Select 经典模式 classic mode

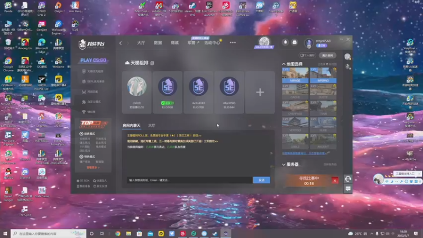pyautogui.click(x=87, y=134)
